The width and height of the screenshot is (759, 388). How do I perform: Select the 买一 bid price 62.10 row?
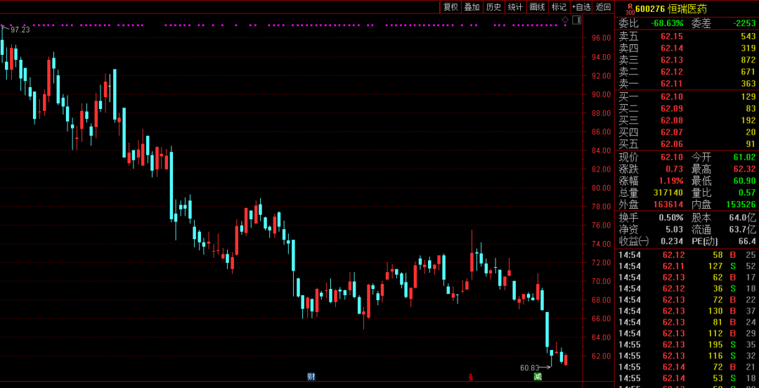(x=687, y=96)
